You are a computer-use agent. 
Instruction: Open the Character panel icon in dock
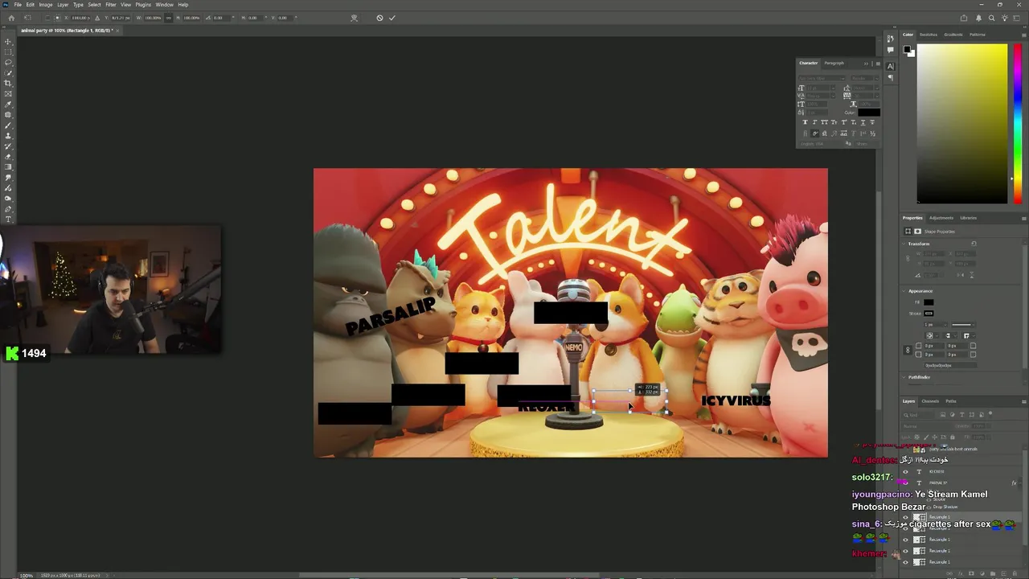coord(890,67)
